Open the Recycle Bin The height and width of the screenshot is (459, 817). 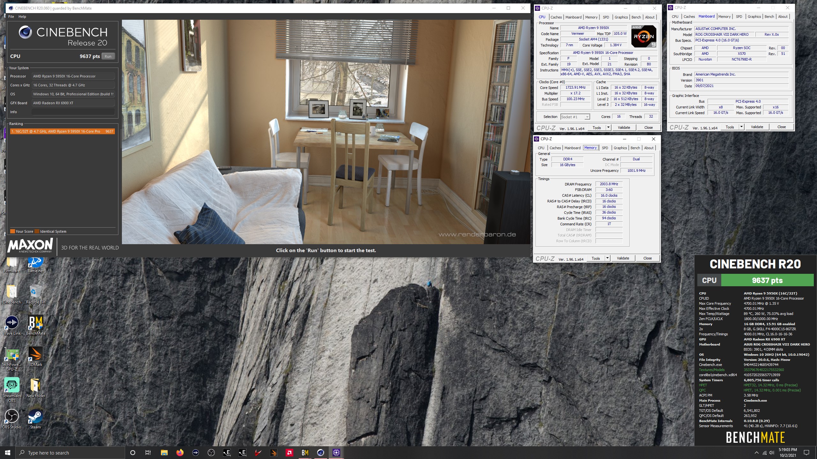coord(35,294)
